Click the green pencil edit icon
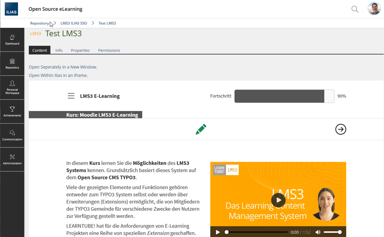The width and height of the screenshot is (384, 237). coord(201,129)
